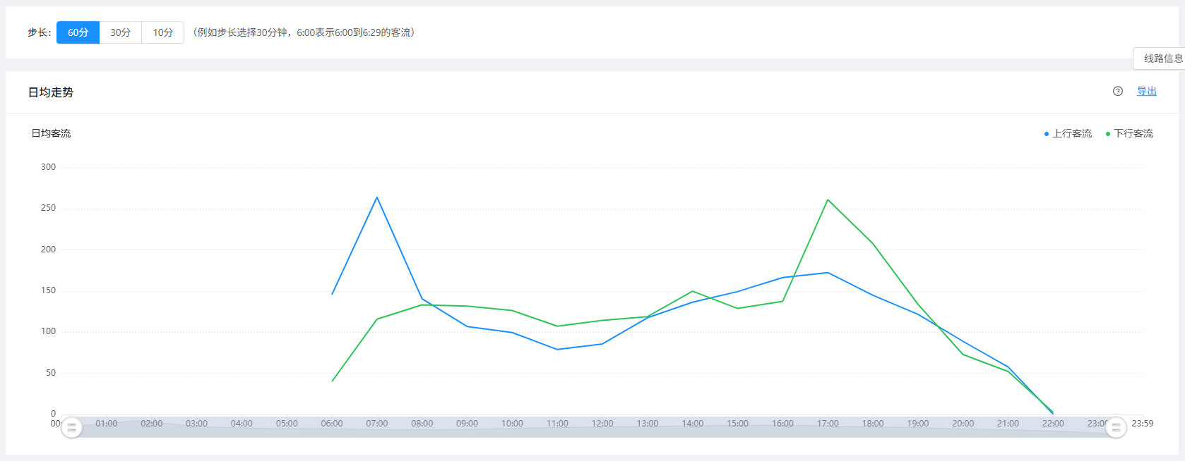This screenshot has width=1185, height=461.
Task: Click the green line start at 06:00
Action: tap(333, 381)
